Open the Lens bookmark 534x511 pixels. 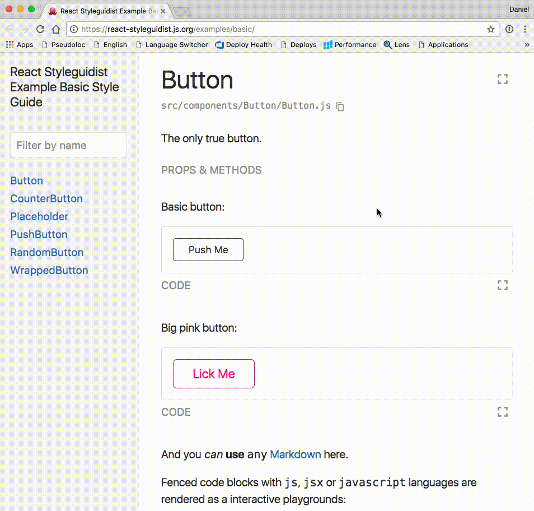[x=397, y=45]
